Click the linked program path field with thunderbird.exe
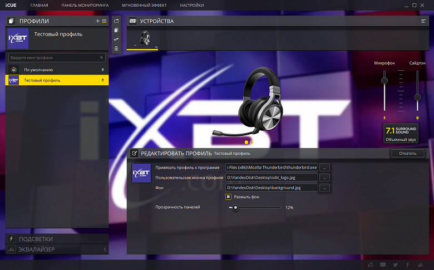Viewport: 434px width, 270px height. [x=272, y=168]
